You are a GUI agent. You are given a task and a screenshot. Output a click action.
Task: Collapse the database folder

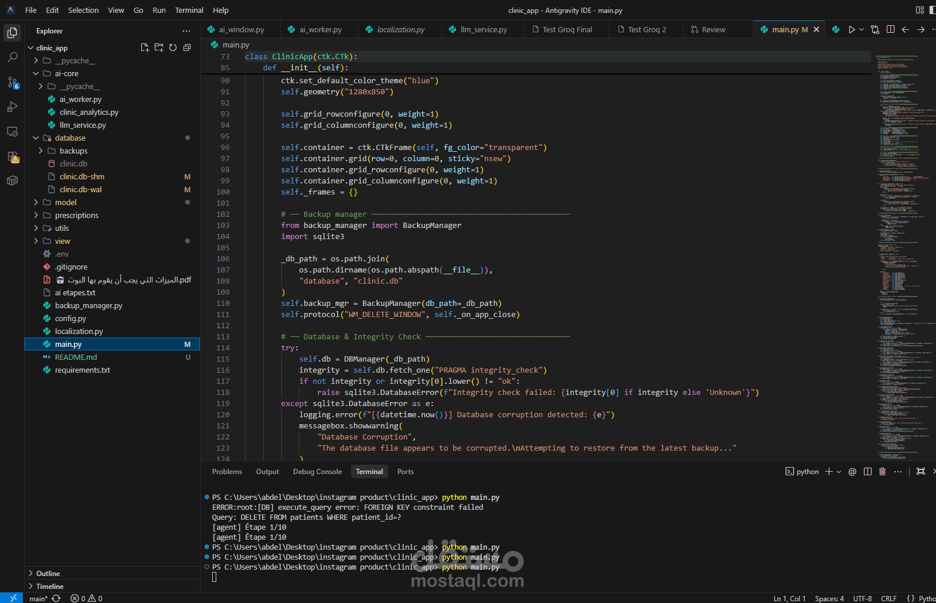pos(36,138)
